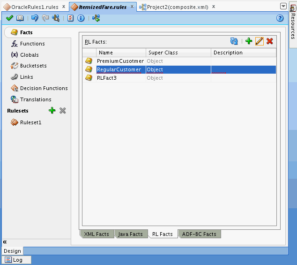Click the blue info circle icon

point(81,18)
